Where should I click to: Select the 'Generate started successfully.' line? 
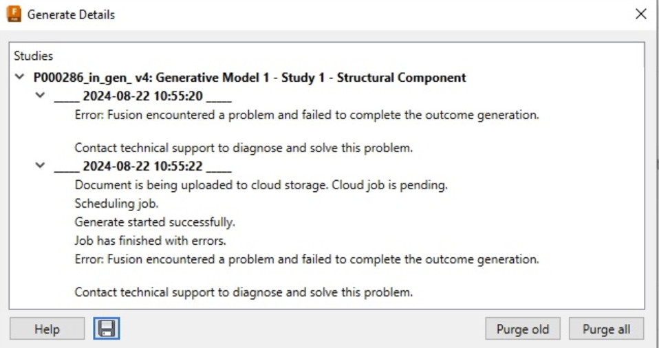(x=155, y=223)
